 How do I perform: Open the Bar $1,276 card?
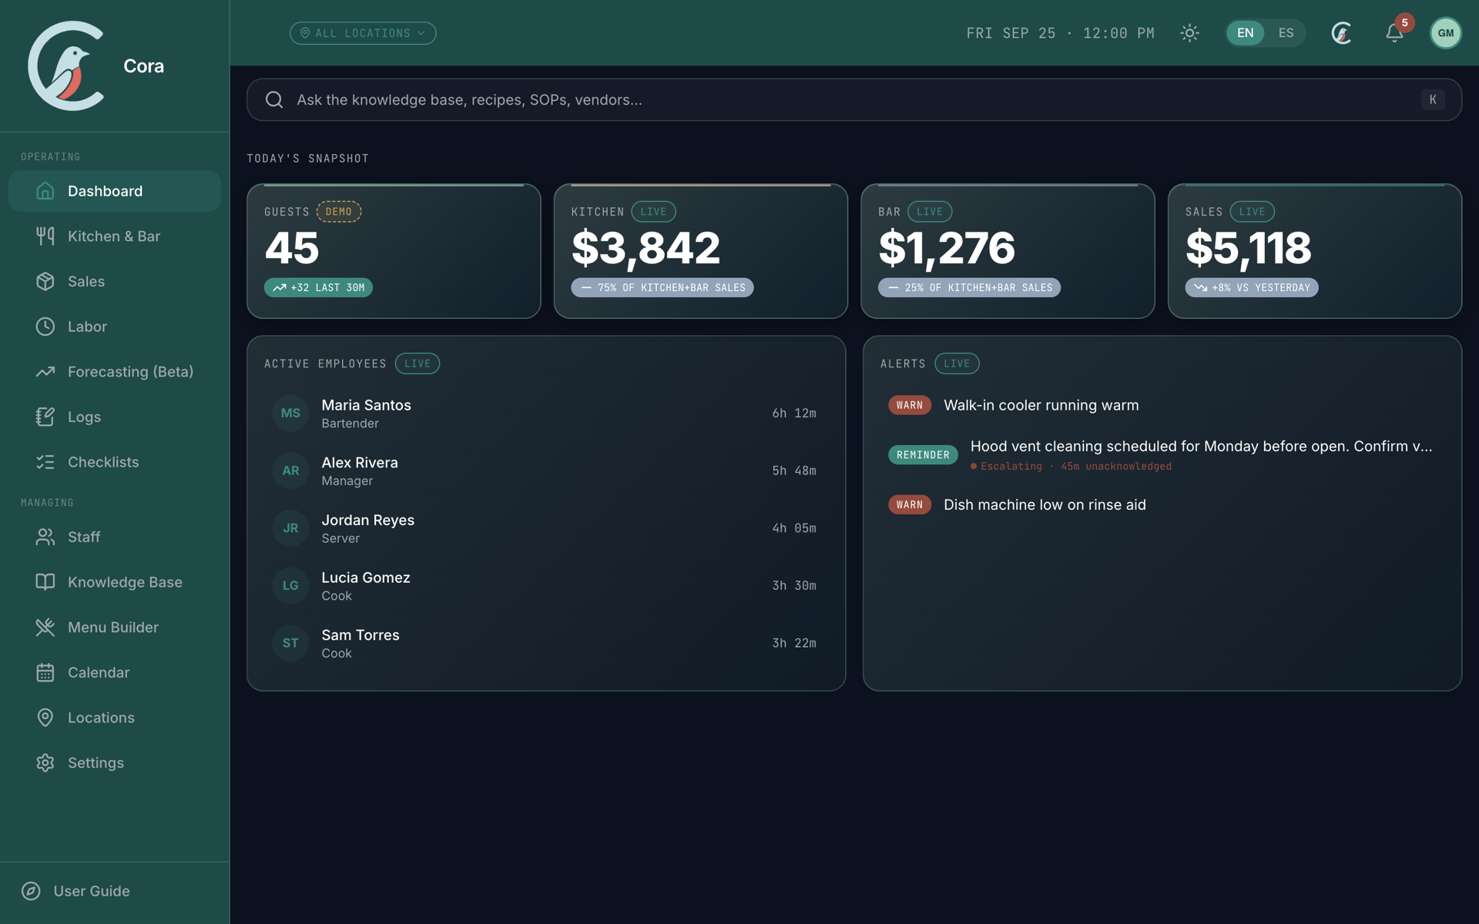click(1008, 251)
